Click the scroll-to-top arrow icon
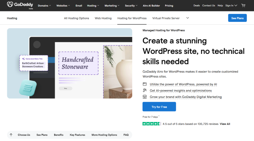 point(11,135)
